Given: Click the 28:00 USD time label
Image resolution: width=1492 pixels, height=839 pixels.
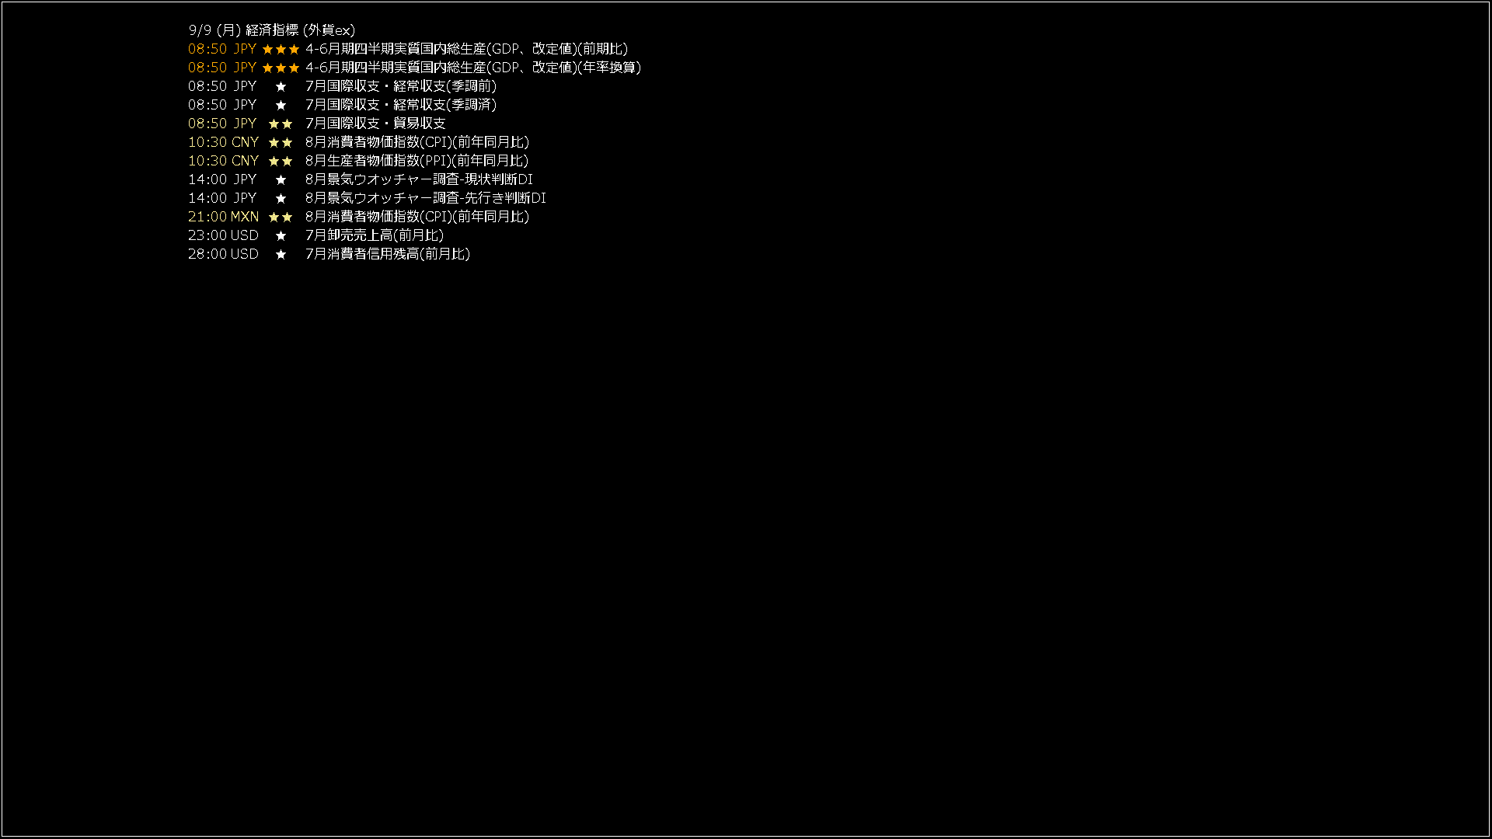Looking at the screenshot, I should pyautogui.click(x=223, y=254).
